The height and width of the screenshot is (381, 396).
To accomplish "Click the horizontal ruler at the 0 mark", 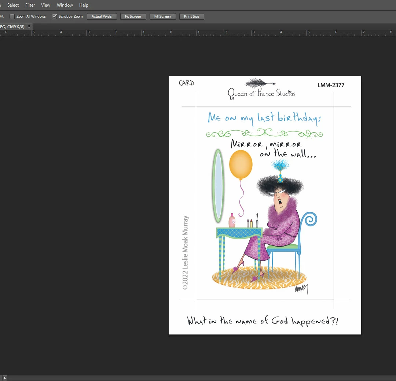I will click(x=171, y=32).
